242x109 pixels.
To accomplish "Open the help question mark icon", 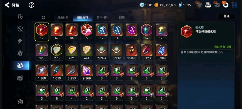I will [x=31, y=5].
